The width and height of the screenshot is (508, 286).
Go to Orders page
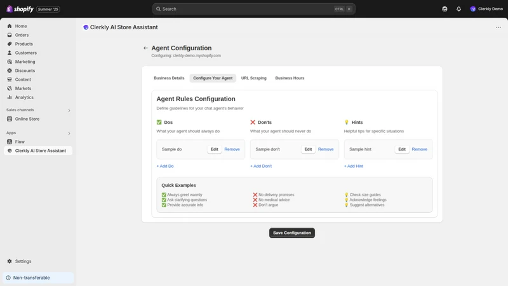click(x=22, y=35)
